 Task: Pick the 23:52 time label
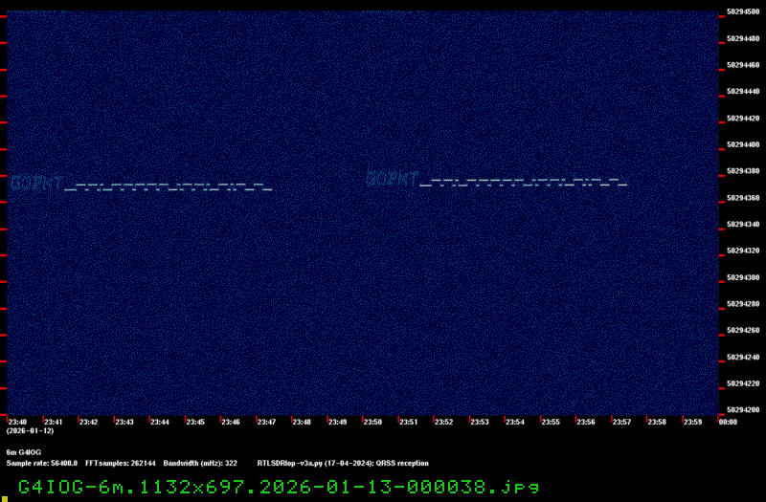click(444, 422)
